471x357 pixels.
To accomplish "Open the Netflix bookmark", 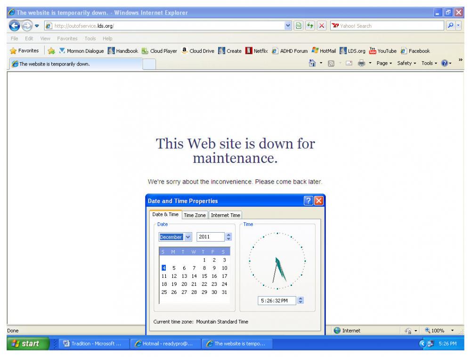I will [x=257, y=51].
